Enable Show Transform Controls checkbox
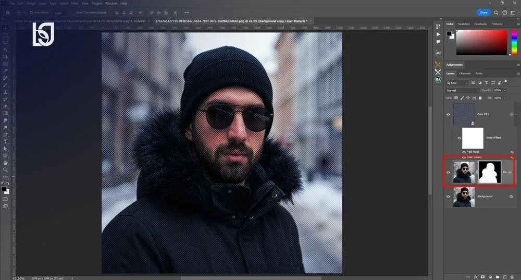 [x=73, y=13]
